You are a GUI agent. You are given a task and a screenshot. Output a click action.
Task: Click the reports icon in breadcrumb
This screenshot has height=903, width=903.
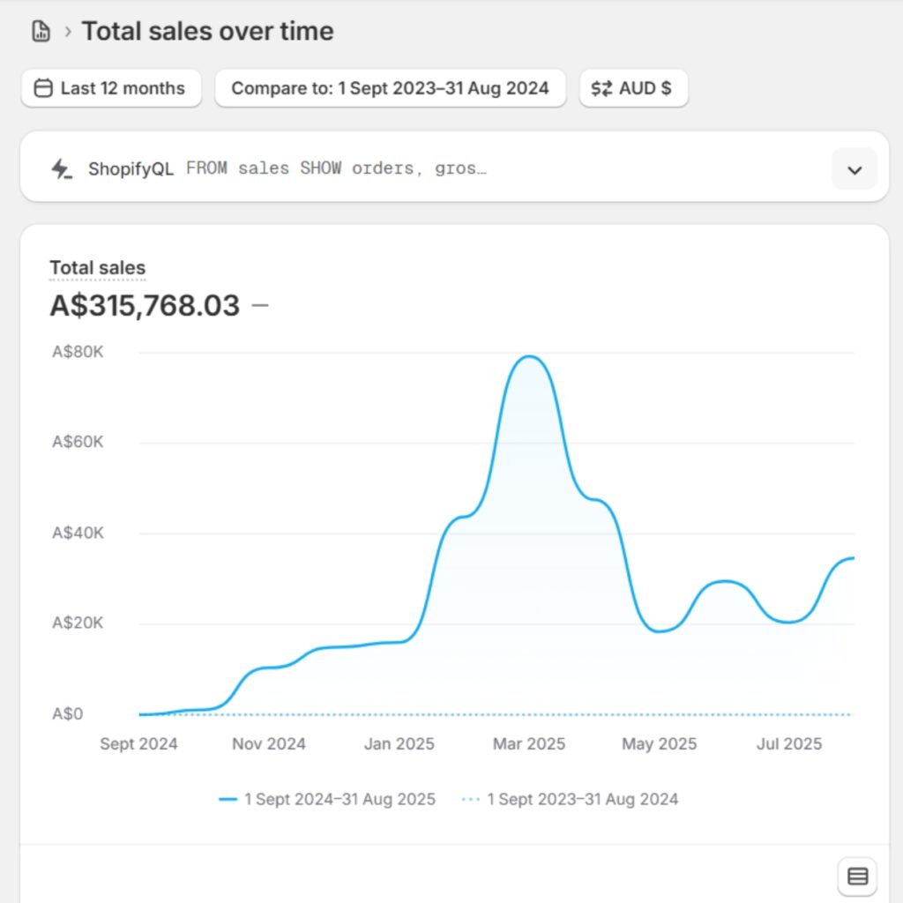[41, 32]
